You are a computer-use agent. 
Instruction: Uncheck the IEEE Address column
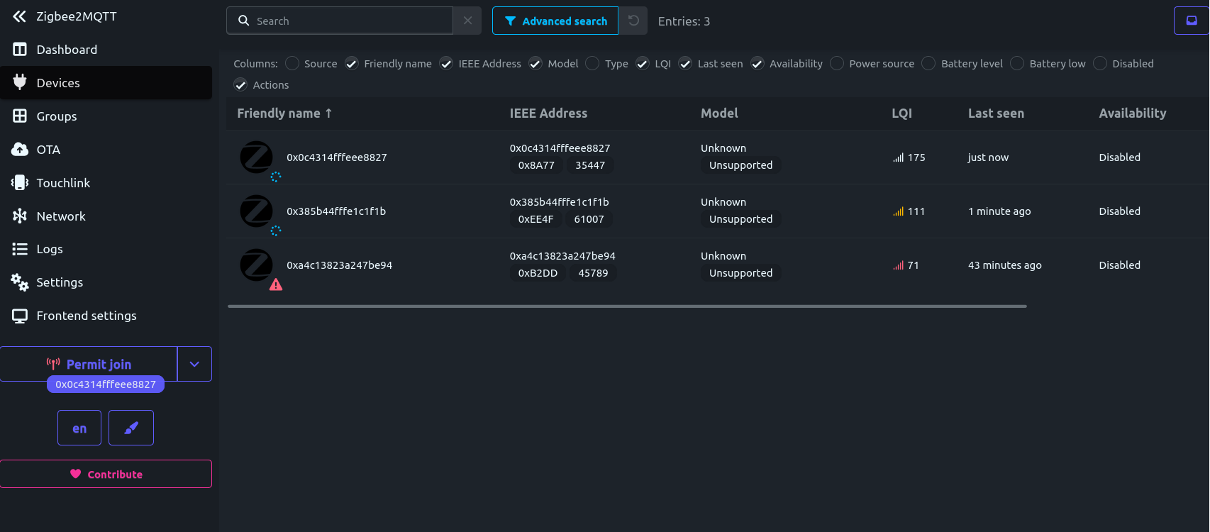(x=446, y=64)
